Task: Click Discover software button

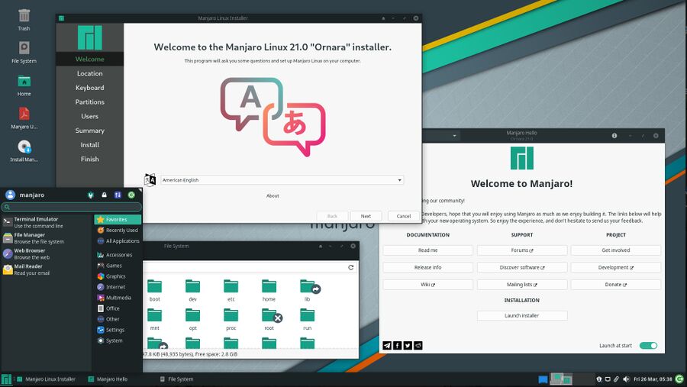Action: click(522, 267)
